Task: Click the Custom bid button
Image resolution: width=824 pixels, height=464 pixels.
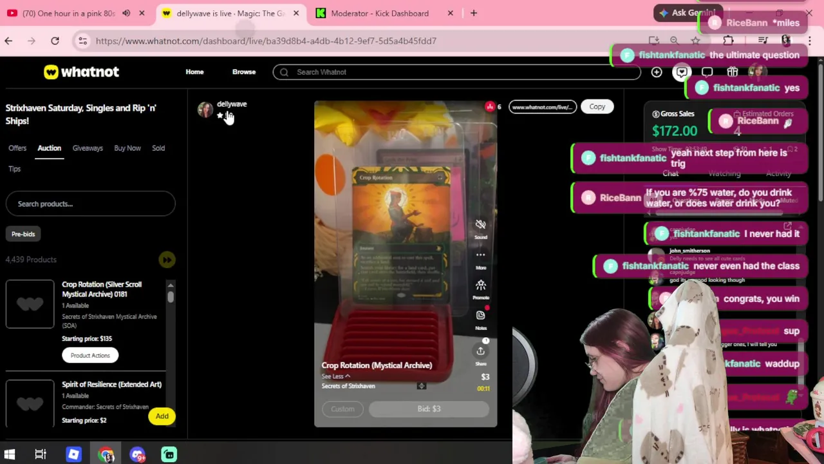Action: tap(342, 409)
